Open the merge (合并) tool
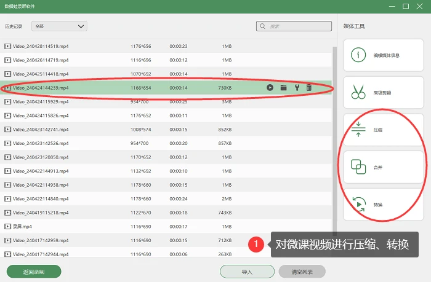The image size is (431, 282). click(384, 167)
